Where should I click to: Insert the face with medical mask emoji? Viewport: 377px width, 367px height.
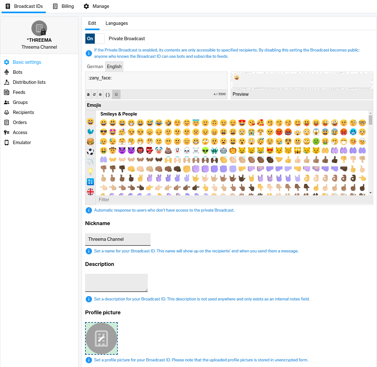pos(344,141)
